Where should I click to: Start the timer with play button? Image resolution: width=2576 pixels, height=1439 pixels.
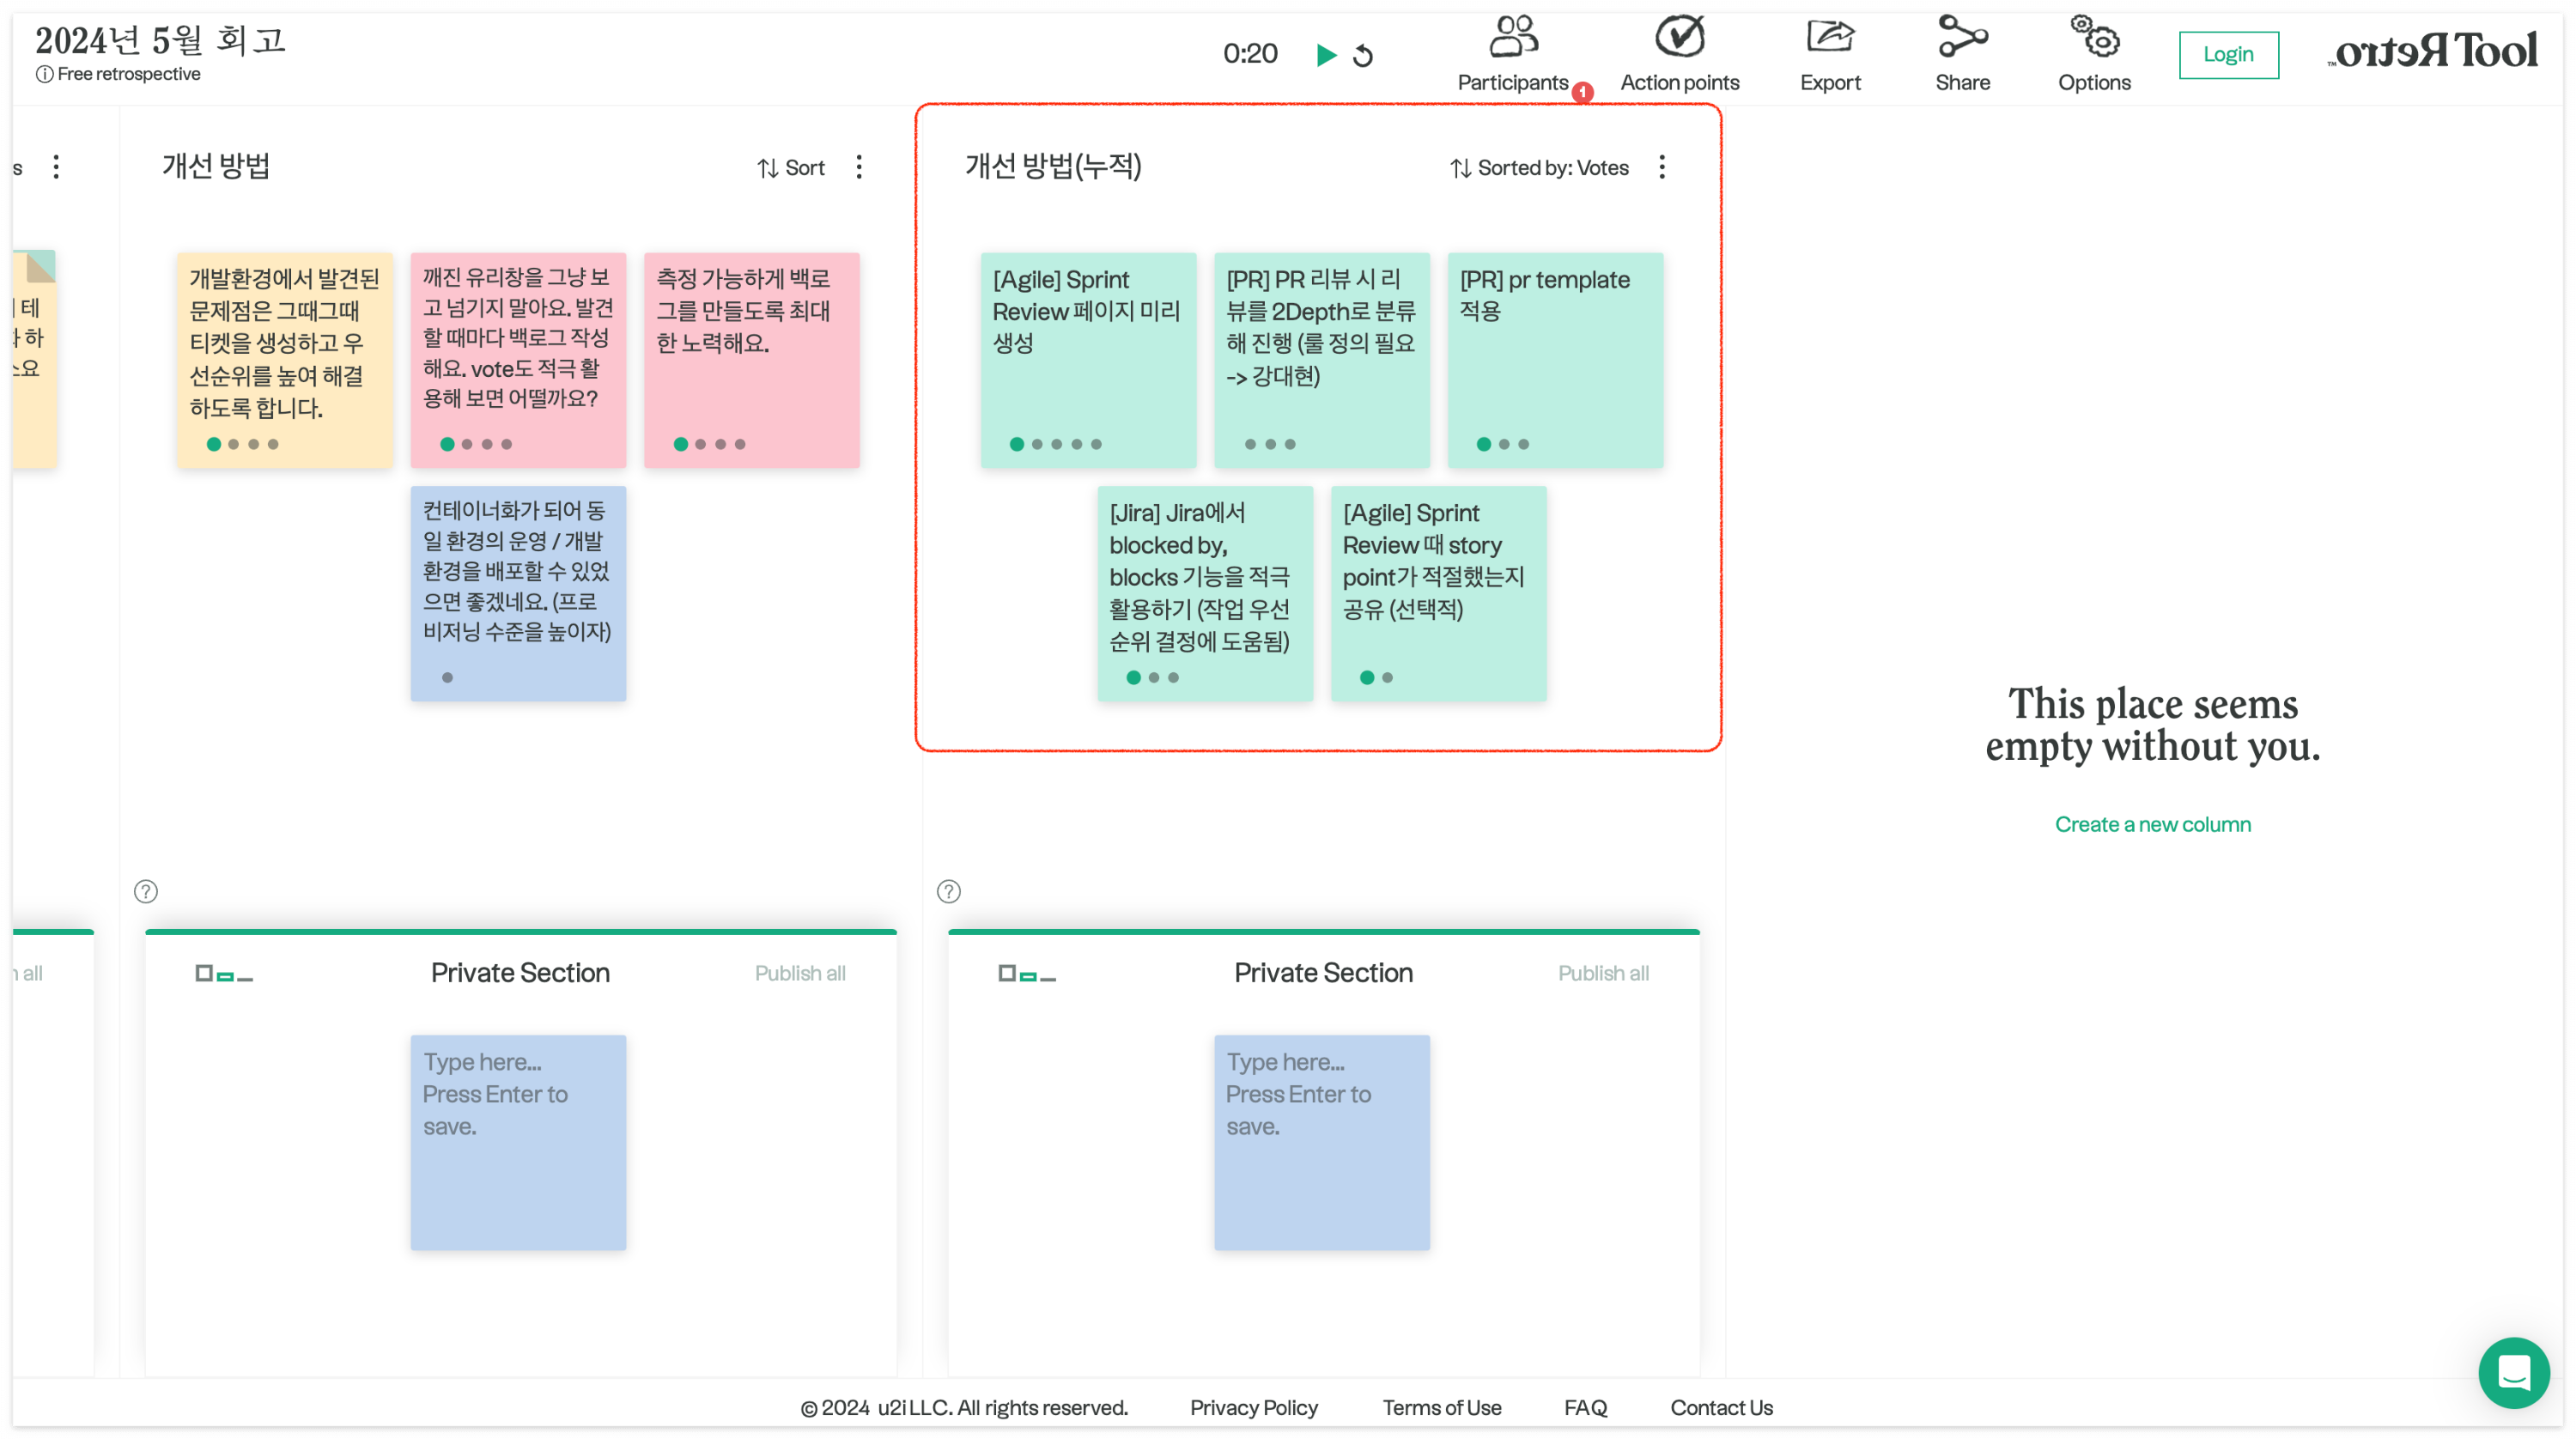click(x=1326, y=55)
